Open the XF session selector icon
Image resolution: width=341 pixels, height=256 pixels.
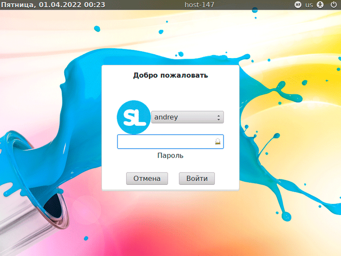pos(298,4)
